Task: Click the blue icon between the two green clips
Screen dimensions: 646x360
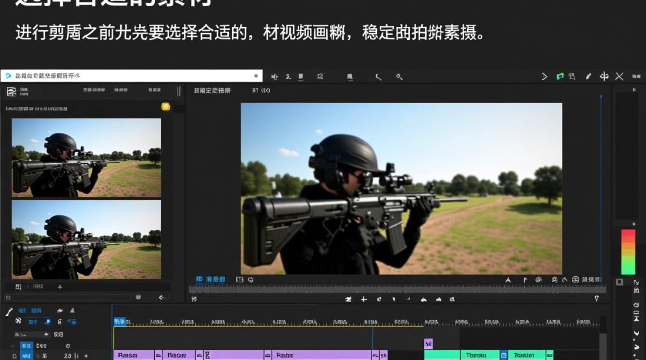Action: tap(504, 355)
